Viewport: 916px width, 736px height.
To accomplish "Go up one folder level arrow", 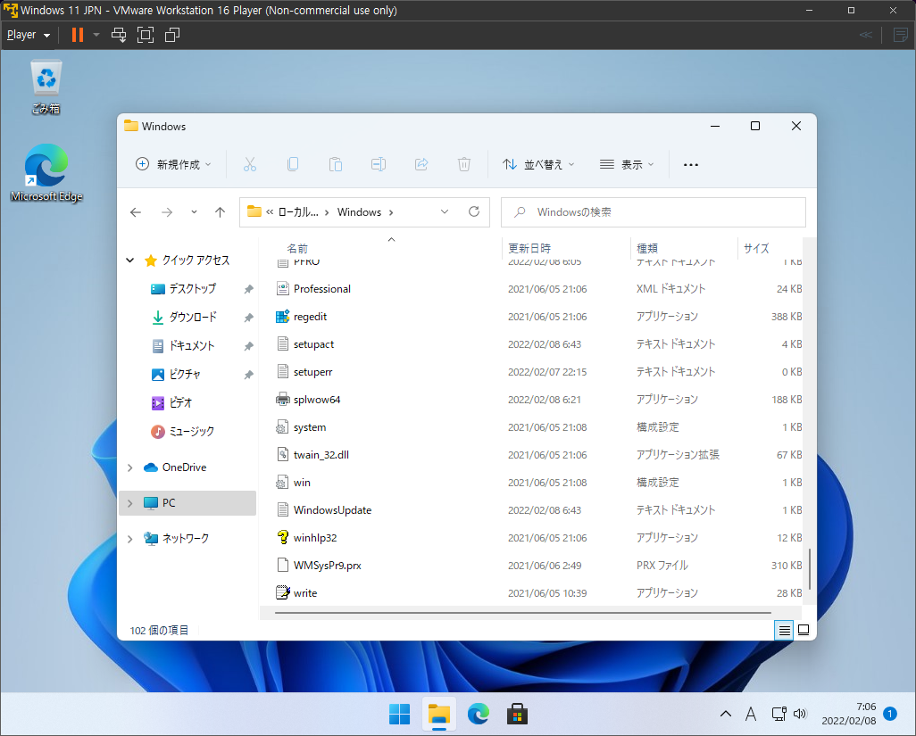I will (220, 212).
